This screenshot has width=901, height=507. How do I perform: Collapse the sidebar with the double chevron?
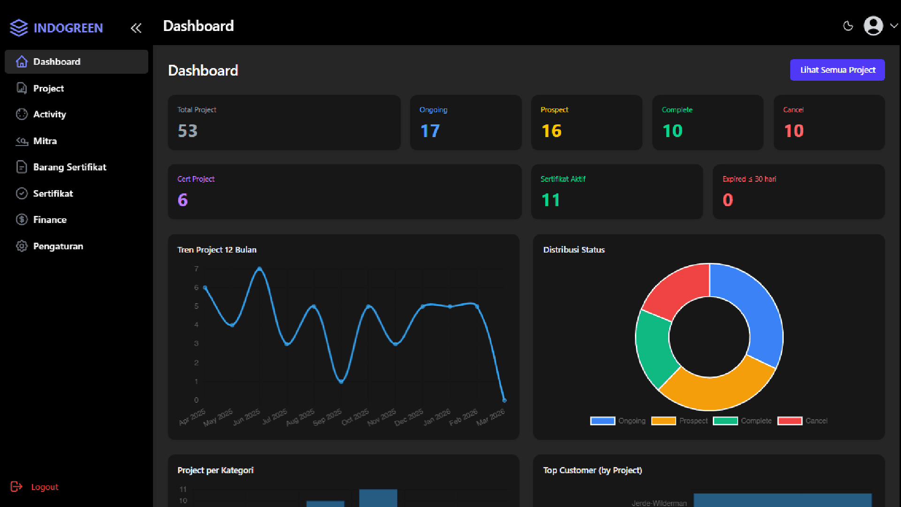[136, 28]
